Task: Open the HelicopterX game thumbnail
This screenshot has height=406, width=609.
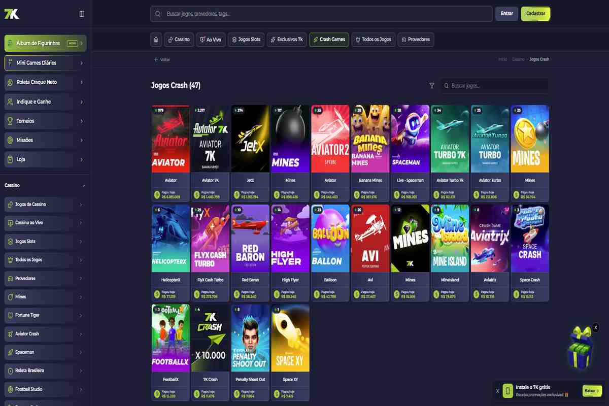Action: pos(171,239)
